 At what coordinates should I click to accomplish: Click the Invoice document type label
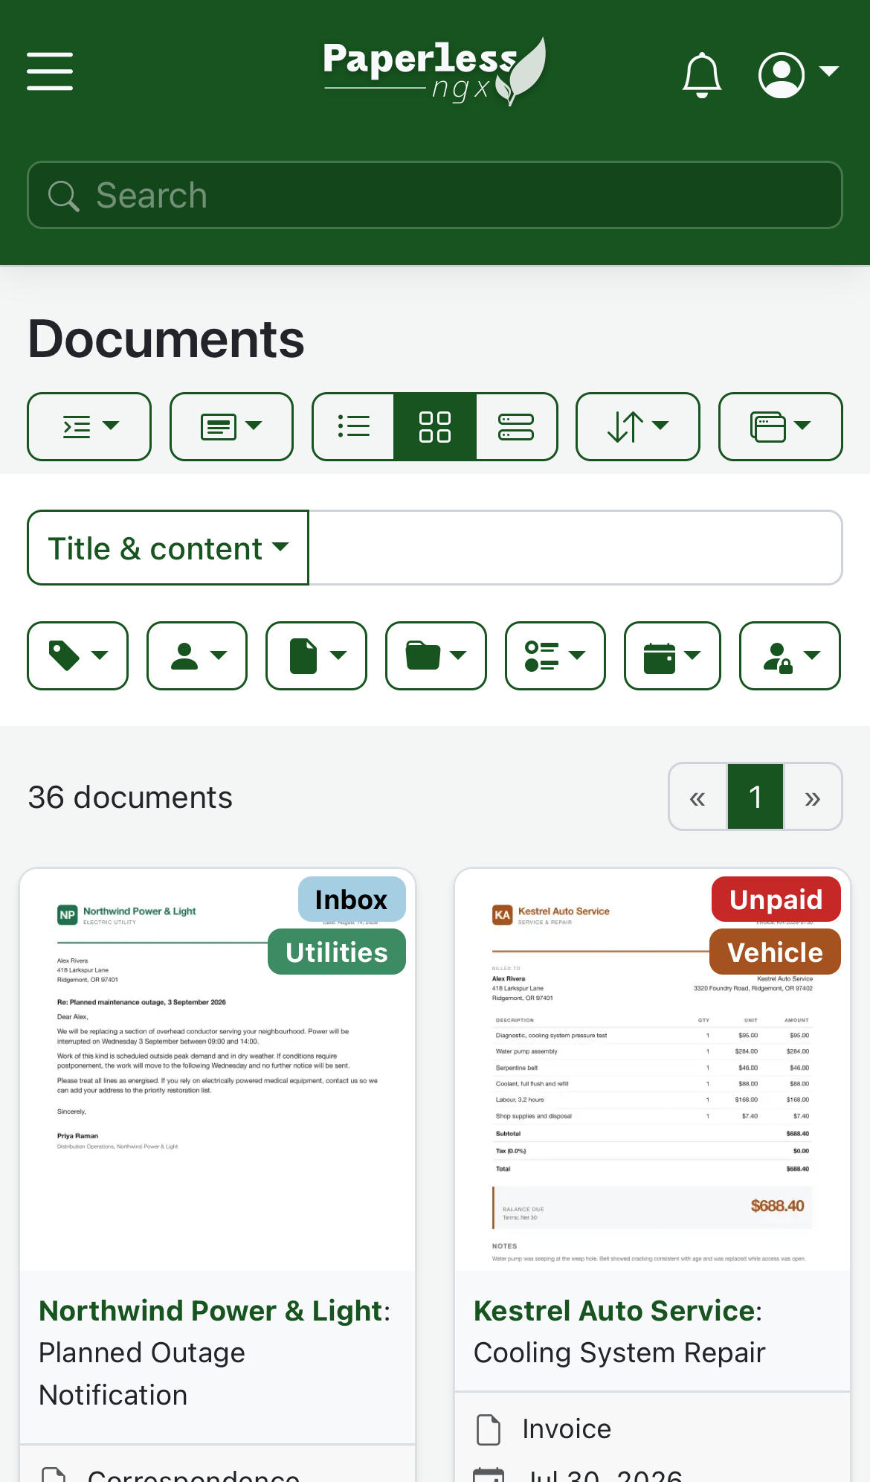tap(567, 1429)
